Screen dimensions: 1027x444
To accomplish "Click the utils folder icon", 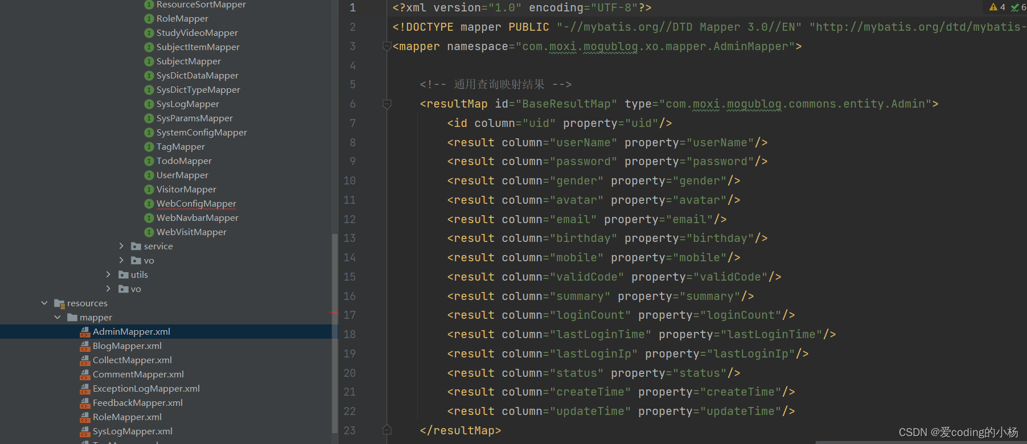I will tap(124, 275).
